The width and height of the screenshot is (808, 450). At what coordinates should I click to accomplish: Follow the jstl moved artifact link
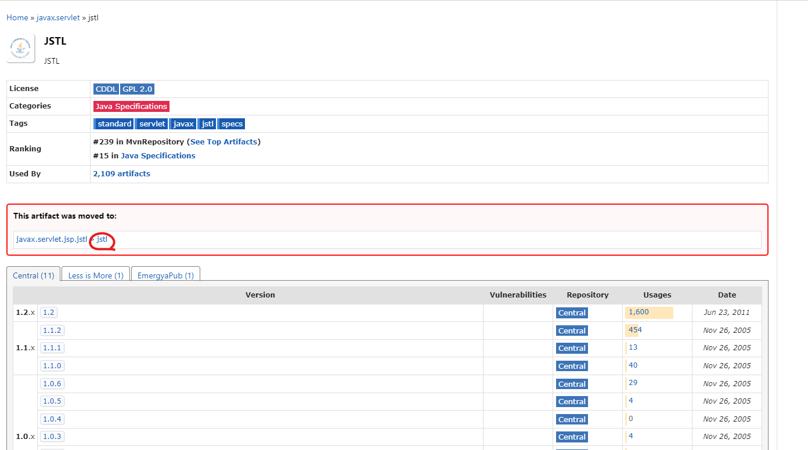coord(102,239)
